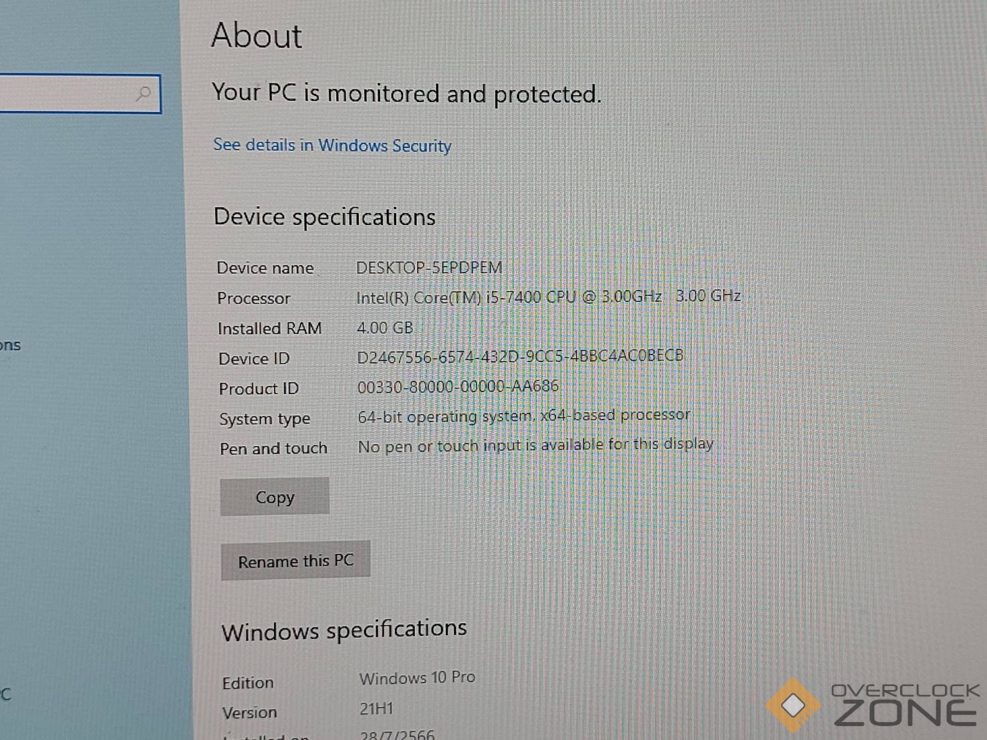Focus the Settings search box
The height and width of the screenshot is (740, 987).
(80, 94)
